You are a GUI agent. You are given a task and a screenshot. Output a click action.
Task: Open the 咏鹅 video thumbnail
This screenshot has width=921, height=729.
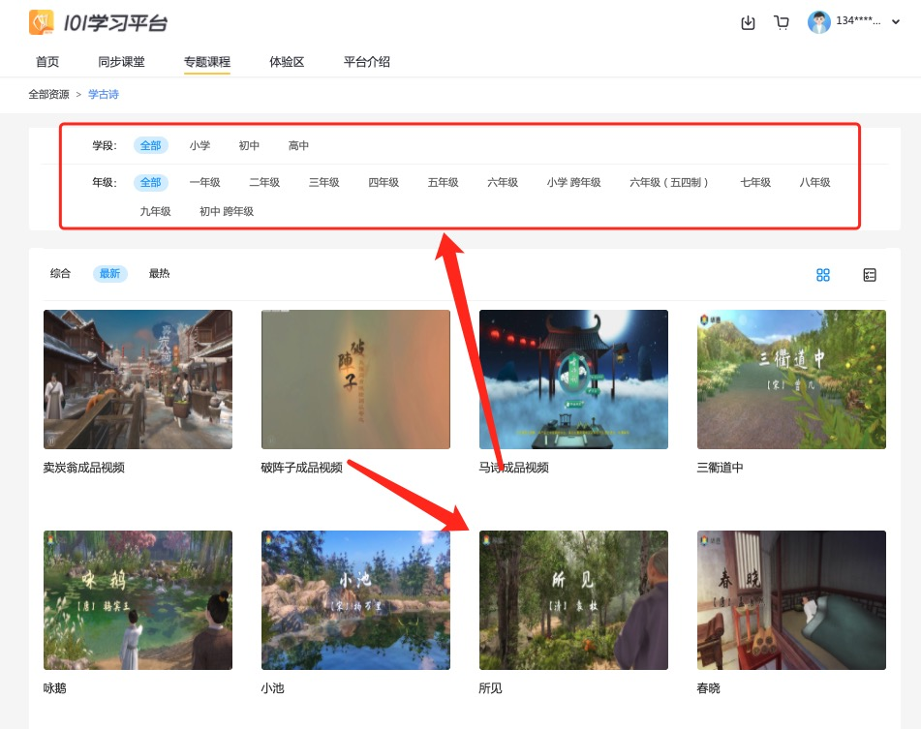tap(138, 599)
